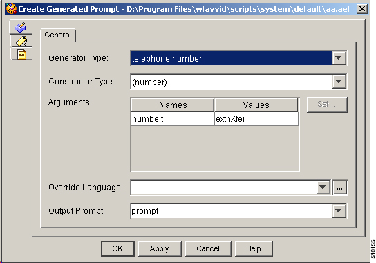Click the Set... button for arguments

click(327, 105)
